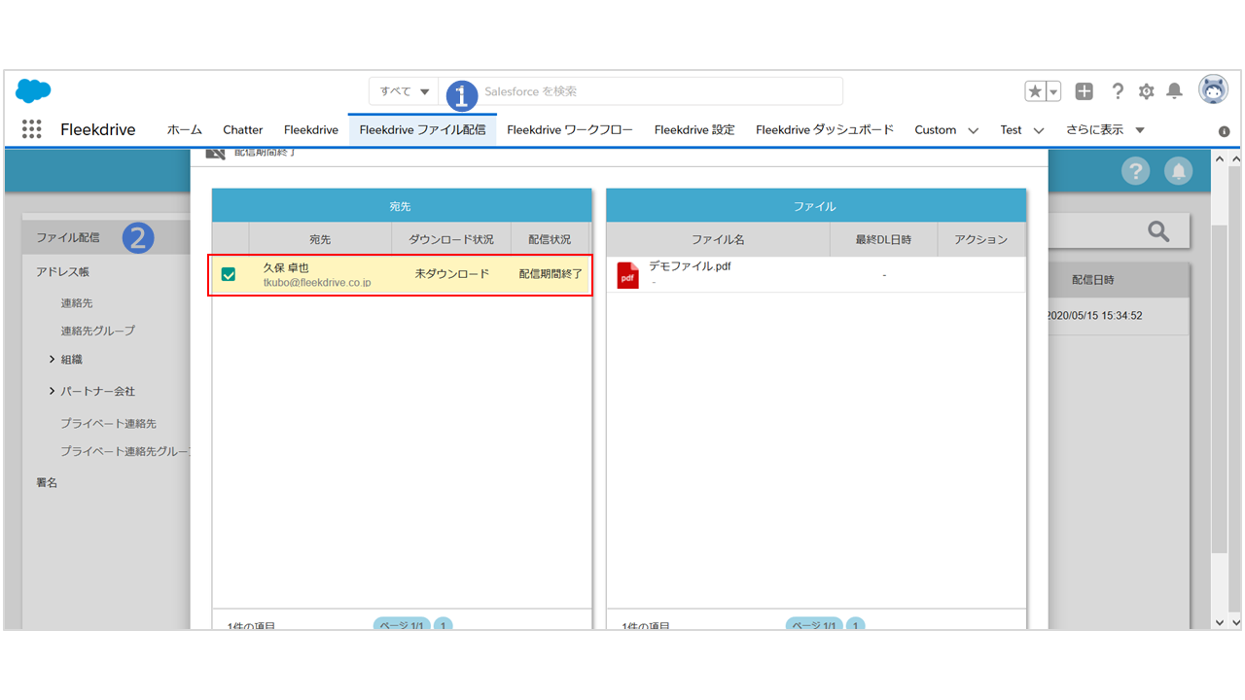Click the Salesforce cloud logo
1245x700 pixels.
pos(33,91)
